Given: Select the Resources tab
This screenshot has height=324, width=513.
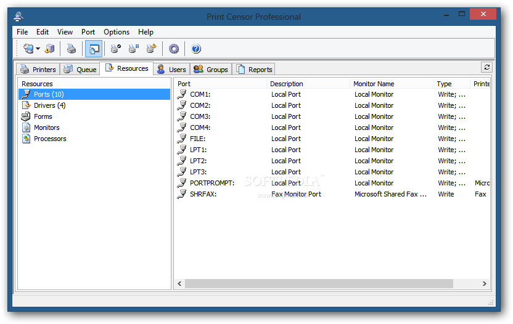Looking at the screenshot, I should 126,68.
